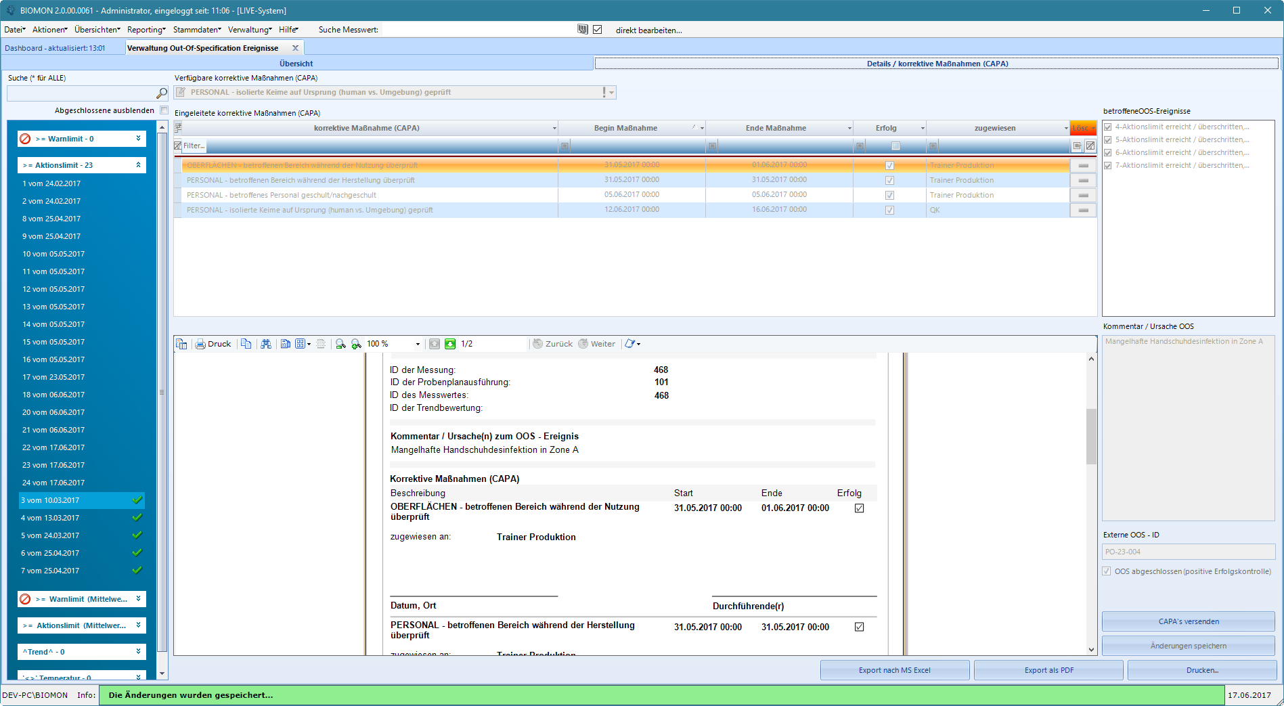The width and height of the screenshot is (1284, 706).
Task: Click the 'Drucken...' button
Action: click(1202, 670)
